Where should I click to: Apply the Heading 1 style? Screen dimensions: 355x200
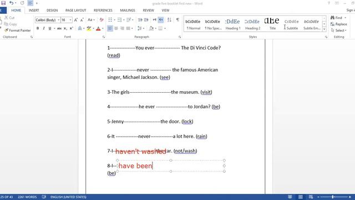233,24
